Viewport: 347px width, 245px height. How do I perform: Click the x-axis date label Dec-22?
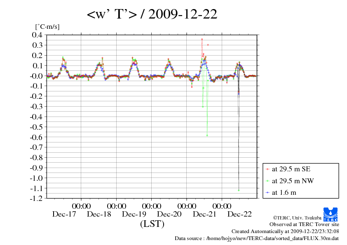tap(240, 214)
